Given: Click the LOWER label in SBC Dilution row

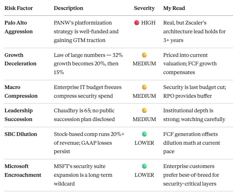Looking at the screenshot, I should tap(144, 143).
